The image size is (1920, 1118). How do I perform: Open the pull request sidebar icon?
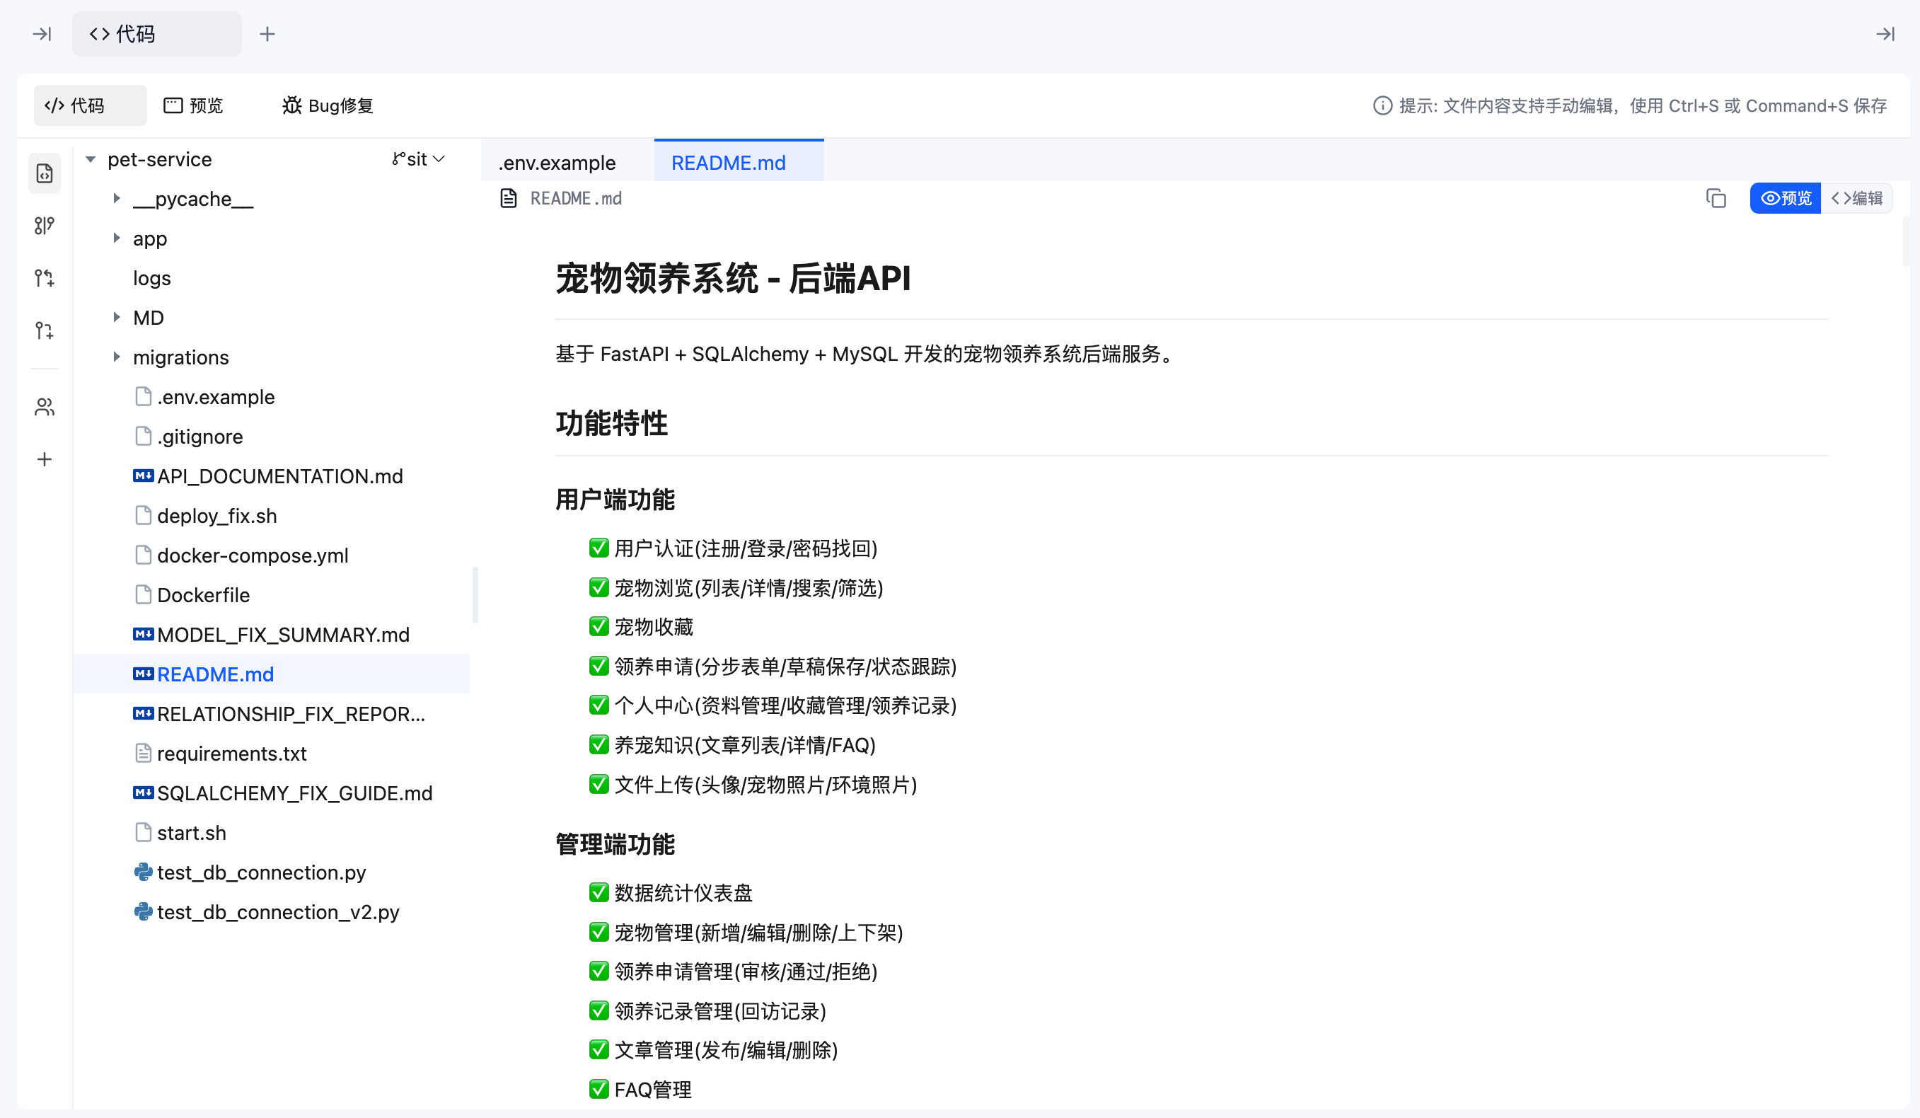[44, 330]
